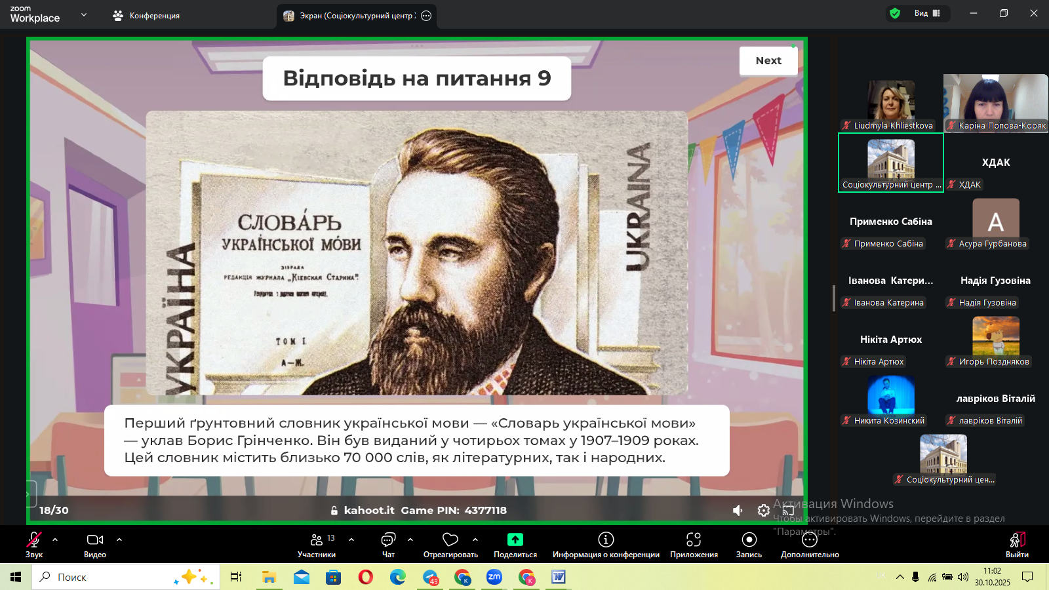The image size is (1049, 590).
Task: Click the Leave meeting icon
Action: 1017,540
